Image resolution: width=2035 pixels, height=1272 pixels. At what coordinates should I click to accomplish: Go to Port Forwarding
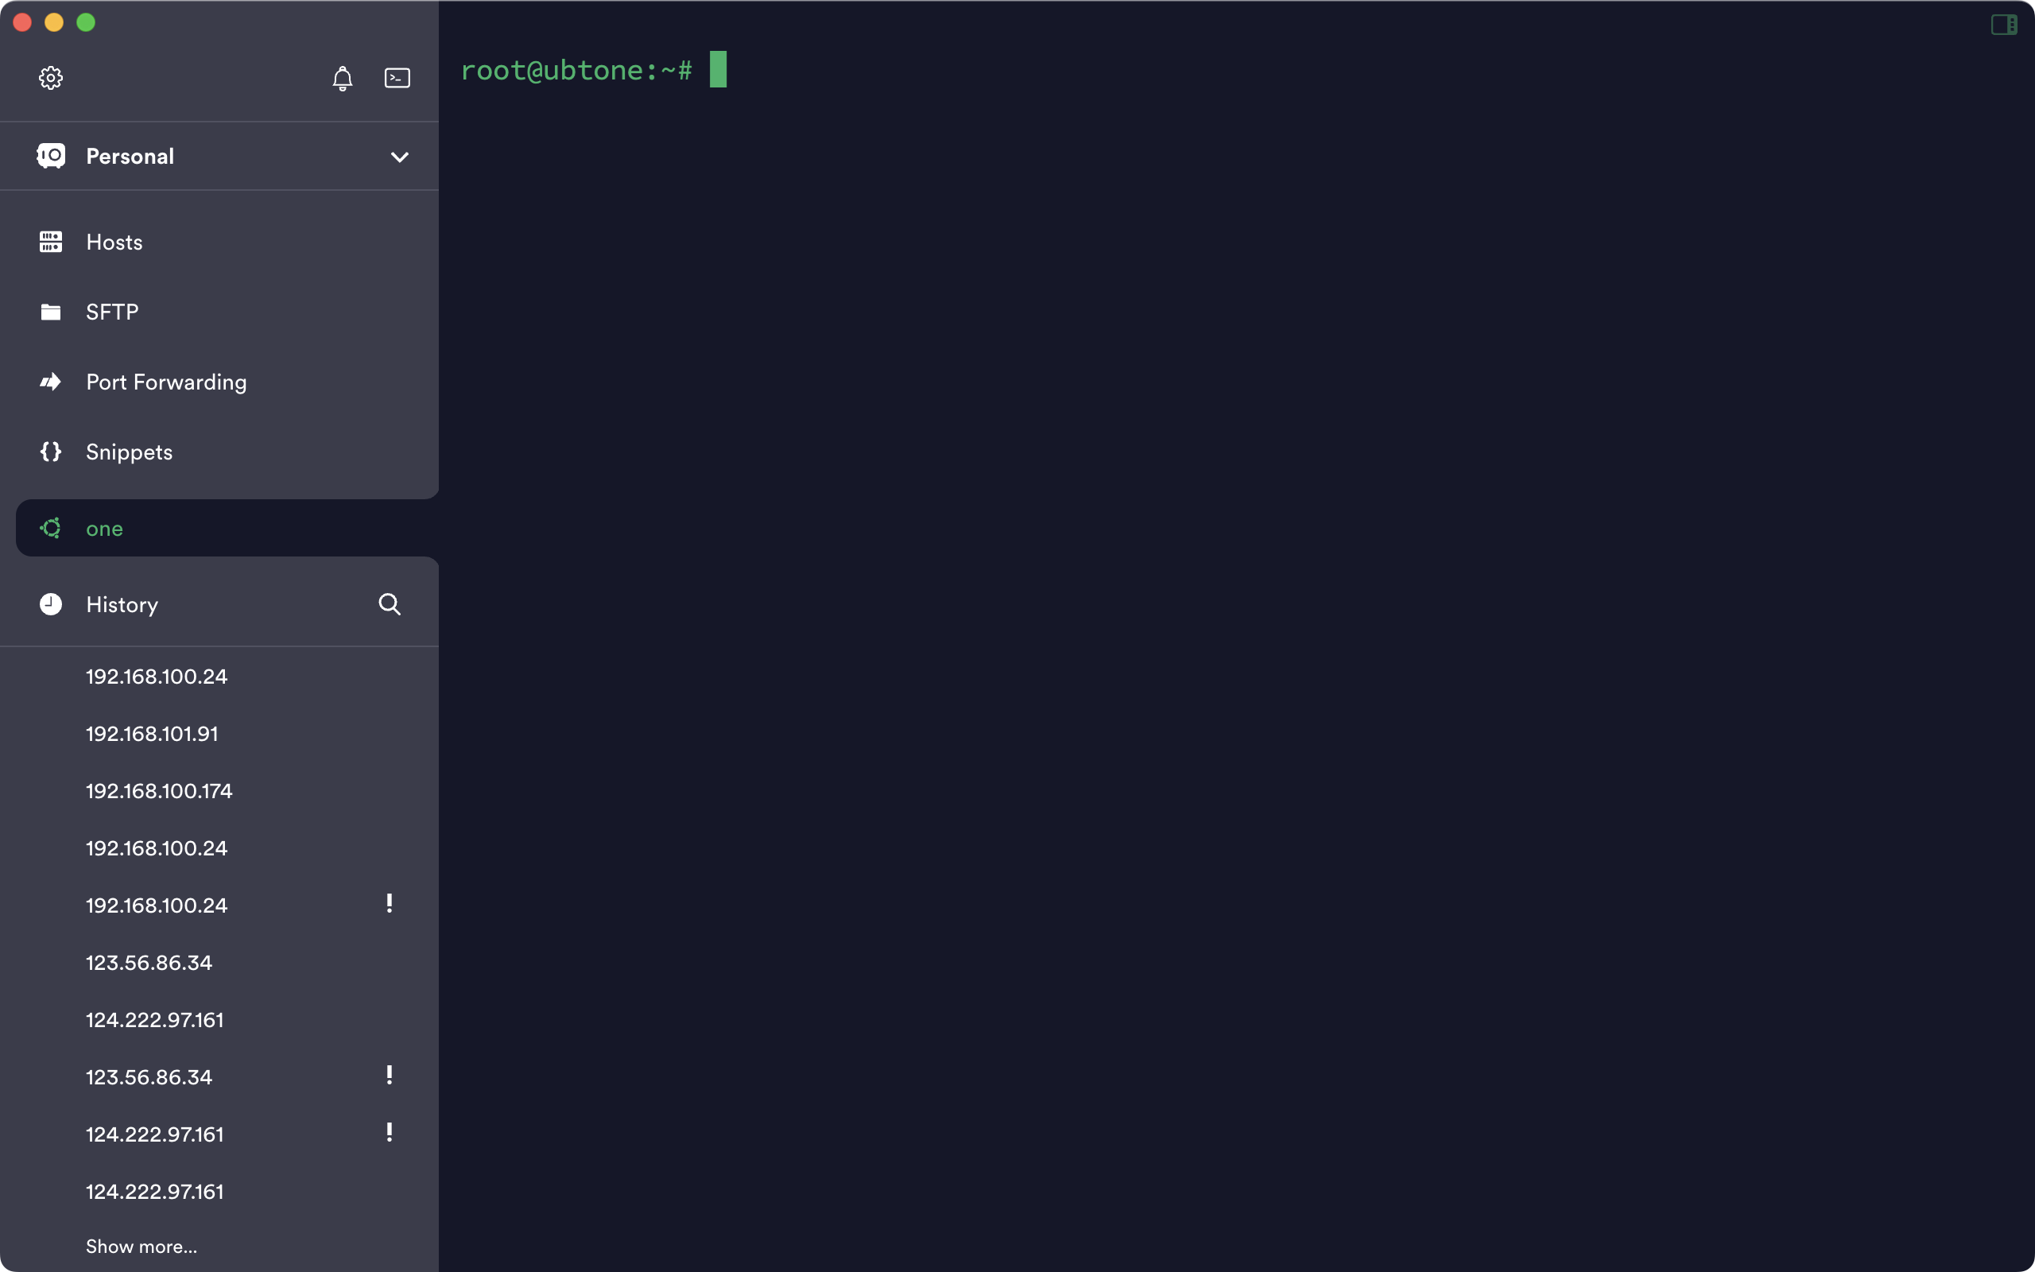pos(165,382)
